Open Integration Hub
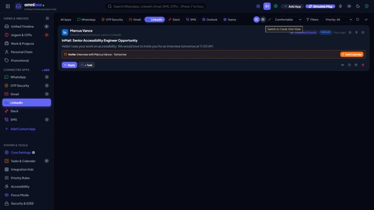Screen dimensions: 374x210 pos(26,170)
